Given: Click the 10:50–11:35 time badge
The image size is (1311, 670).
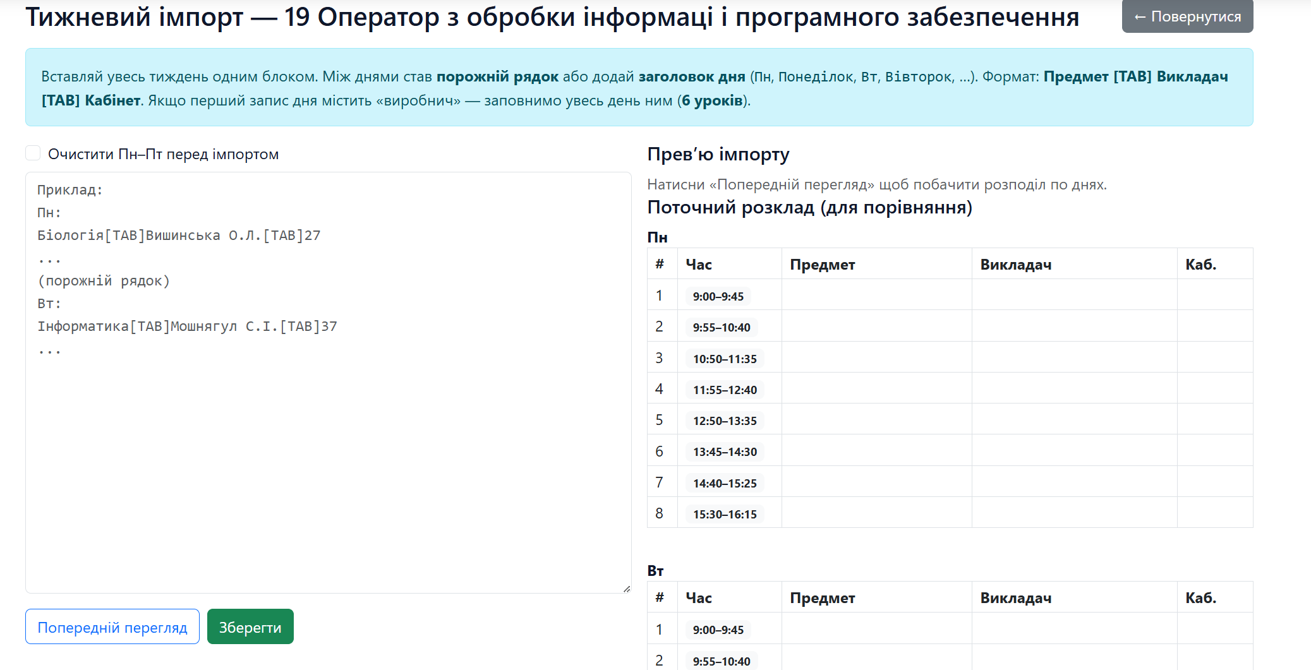Looking at the screenshot, I should [724, 359].
